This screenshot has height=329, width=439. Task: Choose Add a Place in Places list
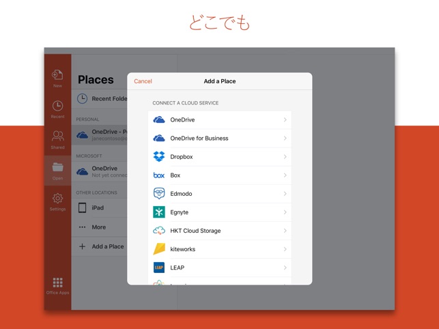point(108,246)
